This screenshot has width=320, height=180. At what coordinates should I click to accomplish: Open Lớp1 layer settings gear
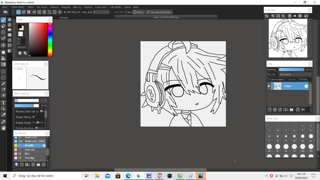tap(306, 86)
